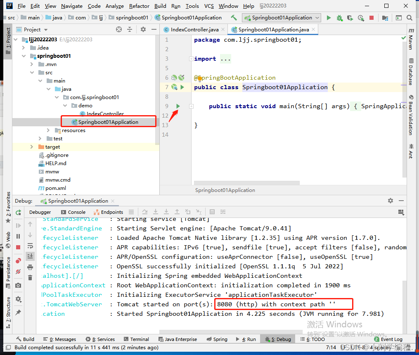The image size is (419, 355).
Task: Collapse the springboot01 module node
Action: tap(24, 56)
